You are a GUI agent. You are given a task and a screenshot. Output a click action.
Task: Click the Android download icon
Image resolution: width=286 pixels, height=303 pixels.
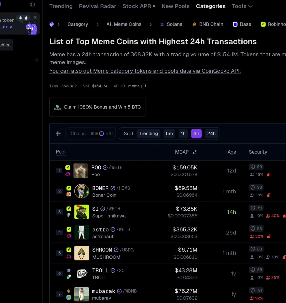(x=20, y=18)
